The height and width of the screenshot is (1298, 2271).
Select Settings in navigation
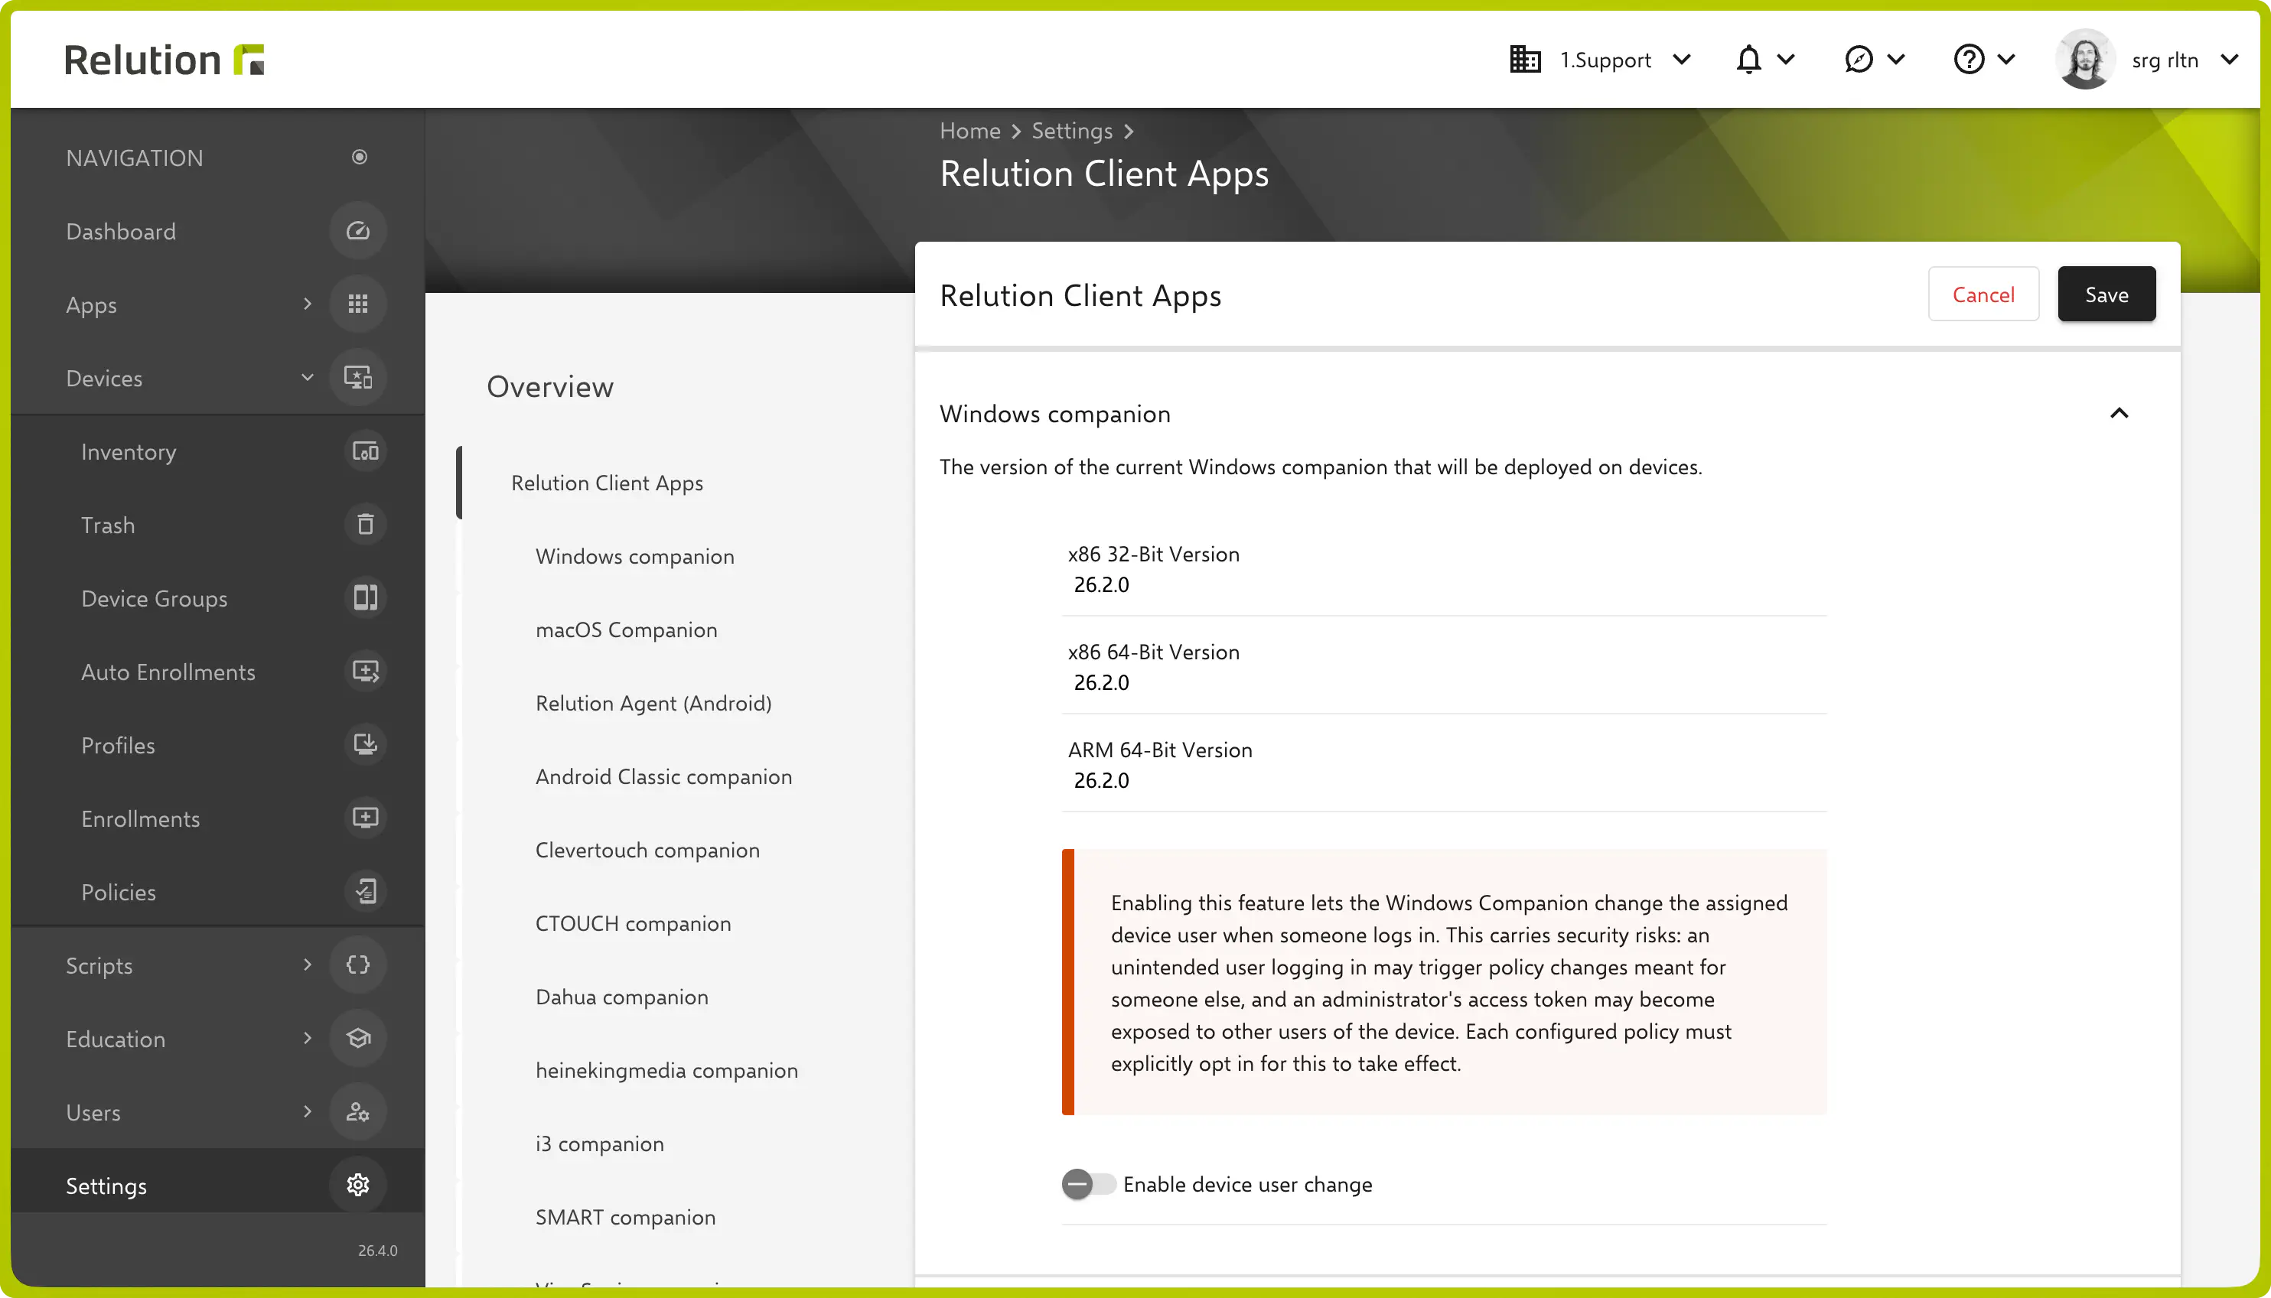pos(106,1185)
